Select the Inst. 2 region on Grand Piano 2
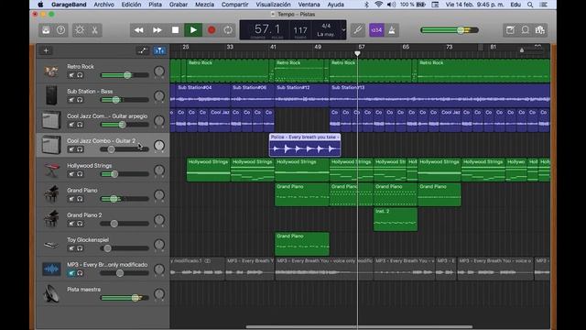The height and width of the screenshot is (330, 586). coord(396,219)
